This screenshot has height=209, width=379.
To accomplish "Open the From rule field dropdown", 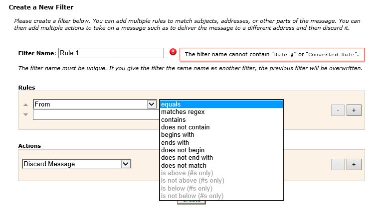I will pyautogui.click(x=152, y=104).
